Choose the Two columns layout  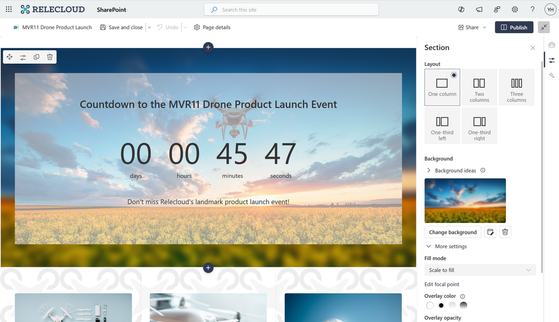coord(479,87)
